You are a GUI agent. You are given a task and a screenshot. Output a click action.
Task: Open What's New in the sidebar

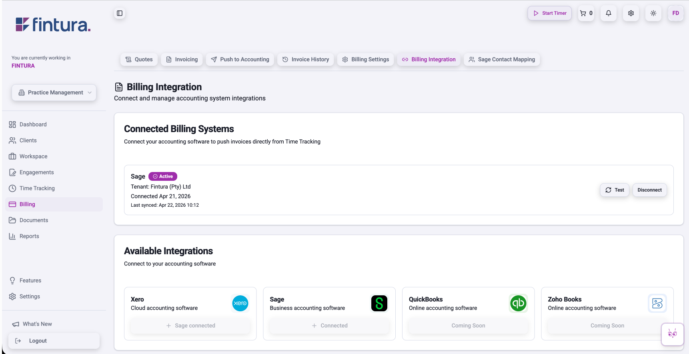[54, 324]
